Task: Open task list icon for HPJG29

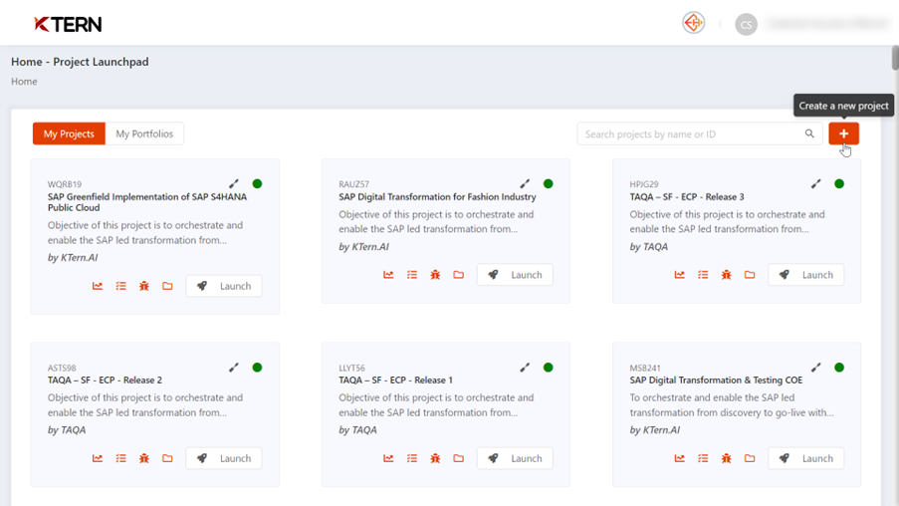Action: pyautogui.click(x=703, y=275)
